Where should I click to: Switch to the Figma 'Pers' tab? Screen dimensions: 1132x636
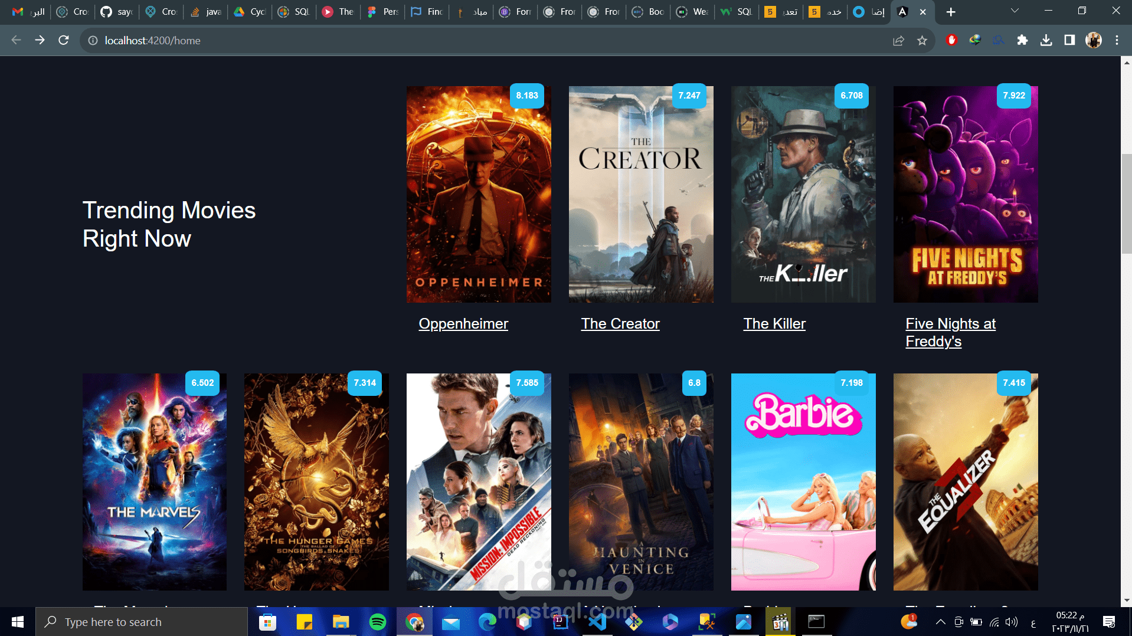tap(382, 12)
